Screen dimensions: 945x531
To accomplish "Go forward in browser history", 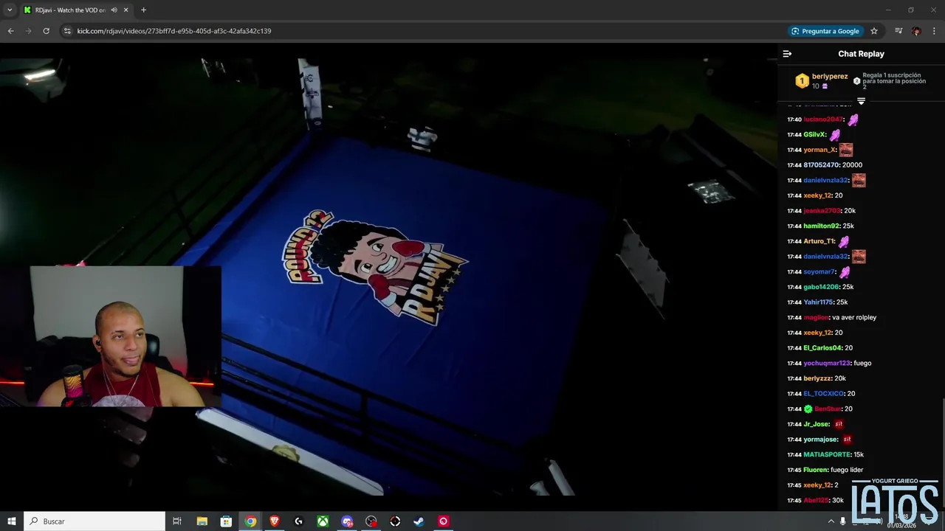I will [28, 31].
